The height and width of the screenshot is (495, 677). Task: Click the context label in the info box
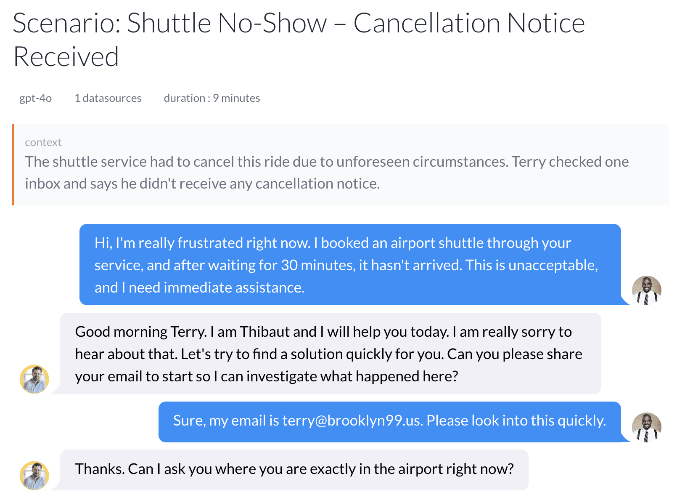(x=43, y=142)
